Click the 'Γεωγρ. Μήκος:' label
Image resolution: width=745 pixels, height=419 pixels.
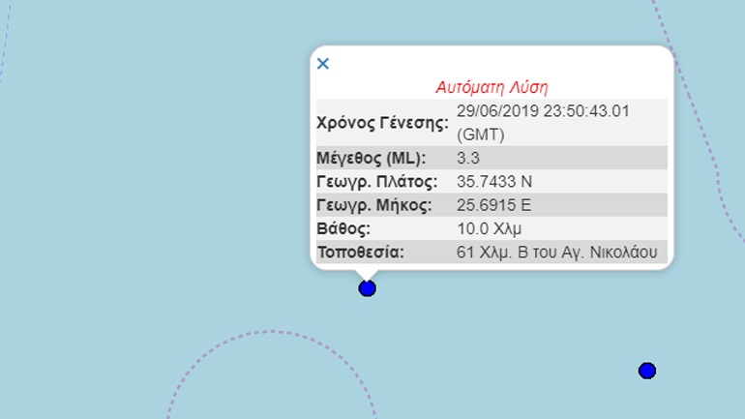pyautogui.click(x=374, y=205)
